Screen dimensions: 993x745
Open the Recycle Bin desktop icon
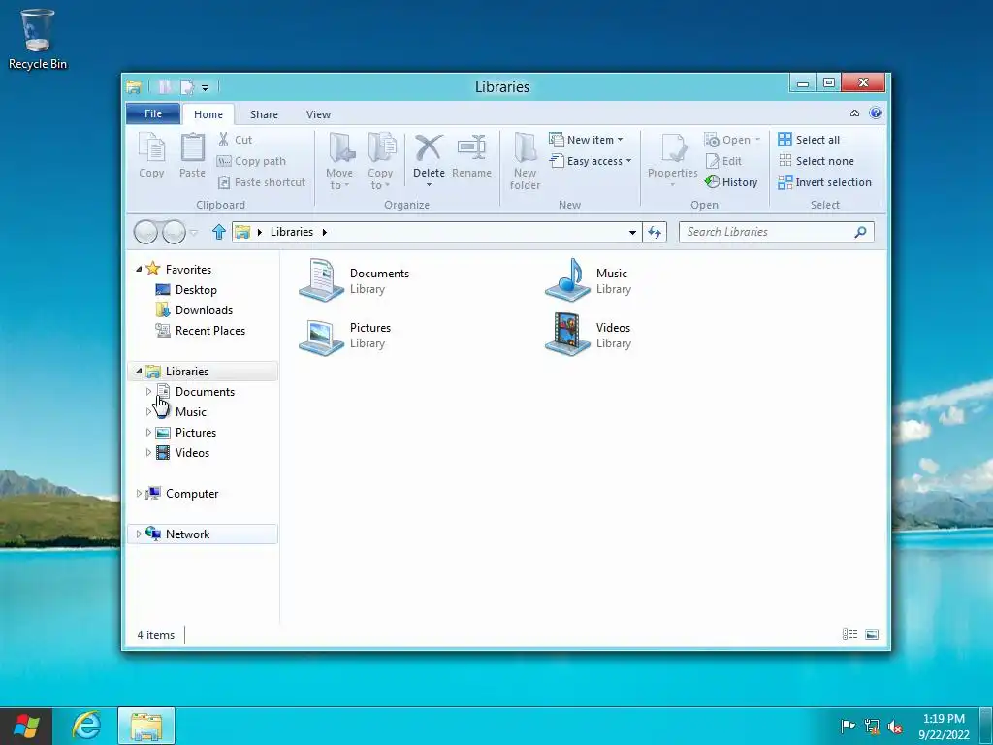click(38, 39)
